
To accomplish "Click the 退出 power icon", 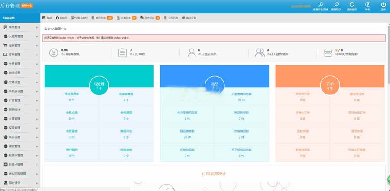I will 383,4.
